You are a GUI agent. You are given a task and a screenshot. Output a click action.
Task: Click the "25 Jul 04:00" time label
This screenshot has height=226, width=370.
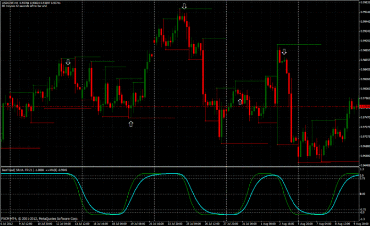click(194, 224)
